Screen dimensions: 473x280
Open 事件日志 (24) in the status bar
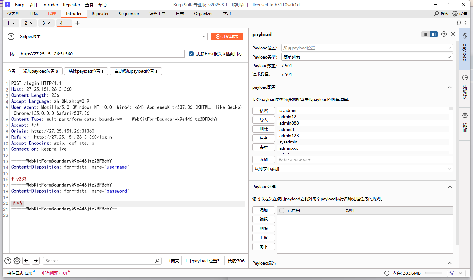pyautogui.click(x=20, y=273)
